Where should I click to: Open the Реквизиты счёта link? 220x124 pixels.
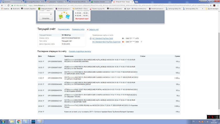pyautogui.click(x=78, y=29)
